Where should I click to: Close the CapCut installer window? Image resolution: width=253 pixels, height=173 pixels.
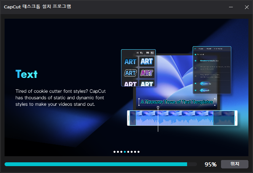[x=247, y=7]
